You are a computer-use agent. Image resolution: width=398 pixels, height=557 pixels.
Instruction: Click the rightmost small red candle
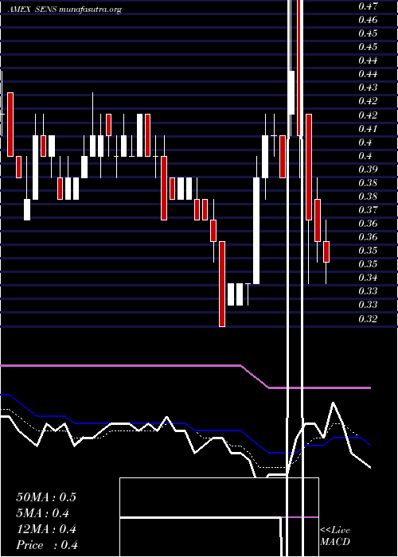326,252
